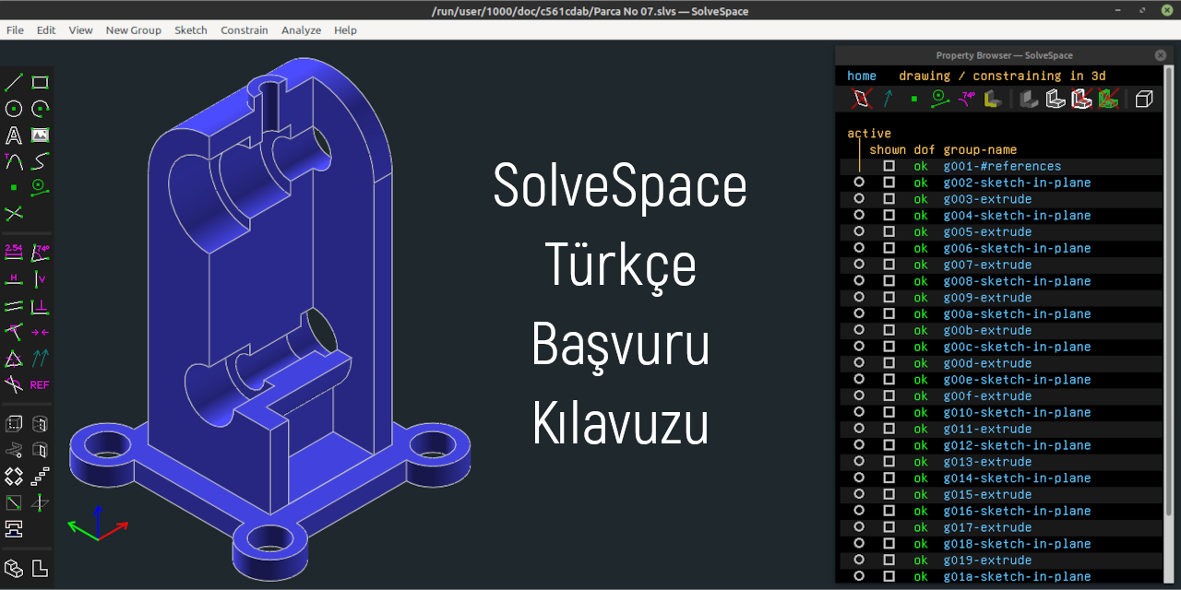Select the Datum Point tool
The width and height of the screenshot is (1181, 590).
(x=13, y=186)
